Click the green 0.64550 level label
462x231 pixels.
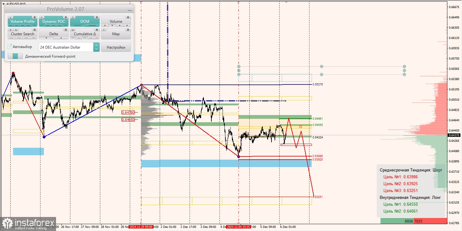[x=318, y=125]
